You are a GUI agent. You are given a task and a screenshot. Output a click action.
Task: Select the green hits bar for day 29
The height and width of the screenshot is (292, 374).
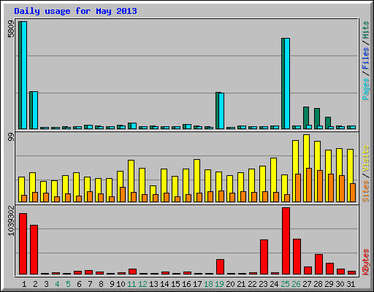pyautogui.click(x=328, y=122)
